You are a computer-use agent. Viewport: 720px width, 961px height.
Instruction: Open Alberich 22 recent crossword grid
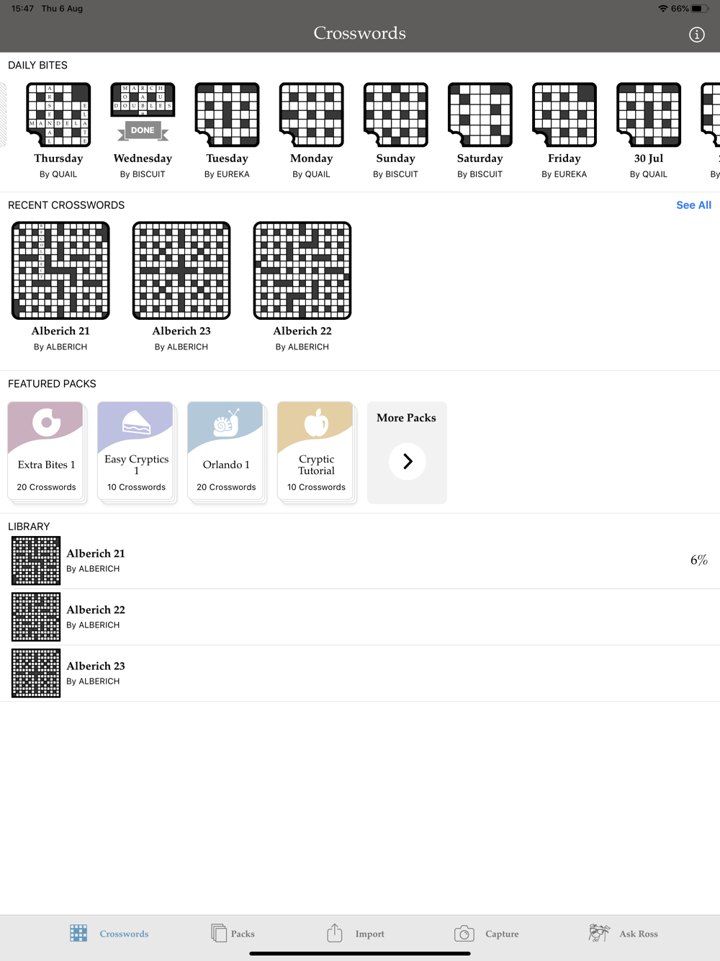tap(302, 270)
